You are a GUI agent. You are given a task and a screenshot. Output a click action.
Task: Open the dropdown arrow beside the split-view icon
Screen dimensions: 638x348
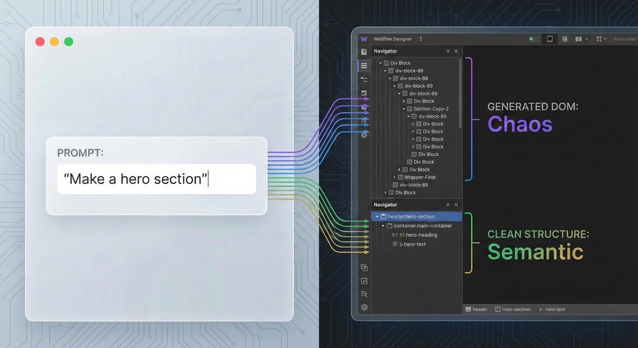click(586, 39)
